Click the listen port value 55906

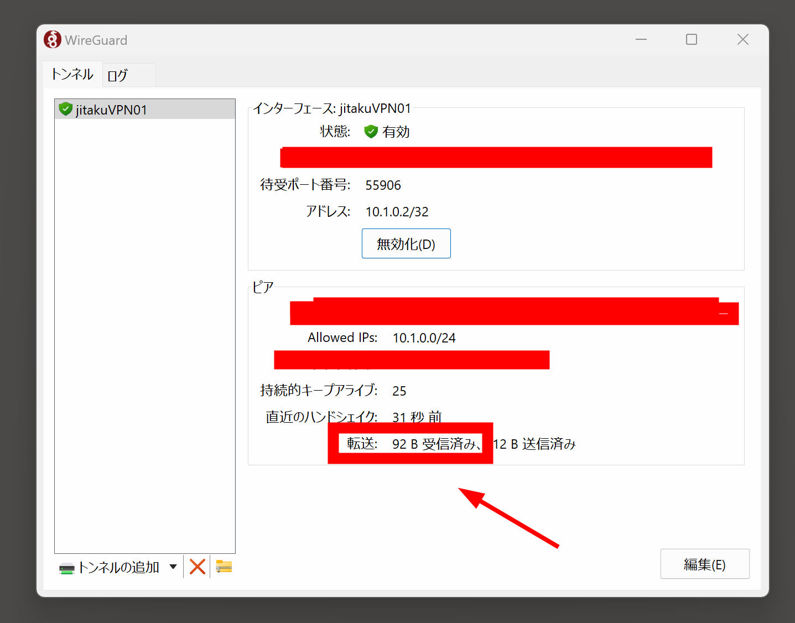[383, 185]
